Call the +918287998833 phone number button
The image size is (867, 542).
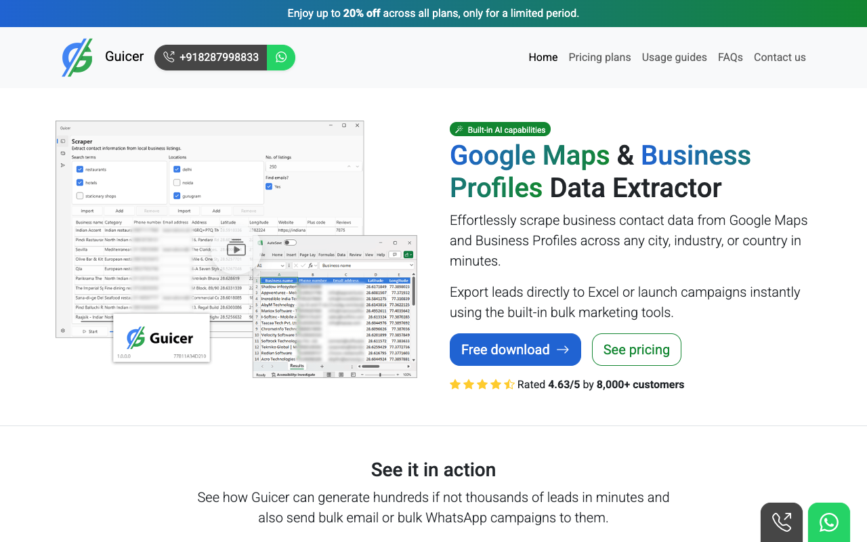(x=211, y=58)
